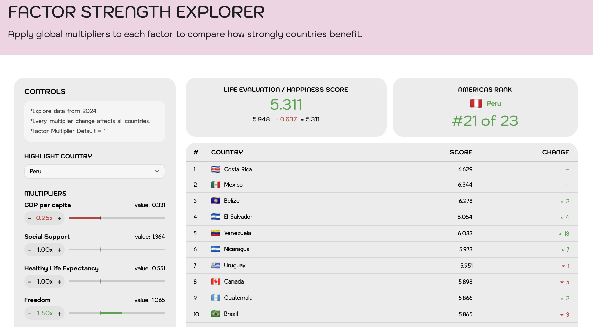Open the Highlight Country dropdown
Screen dimensions: 593x327
tap(95, 171)
